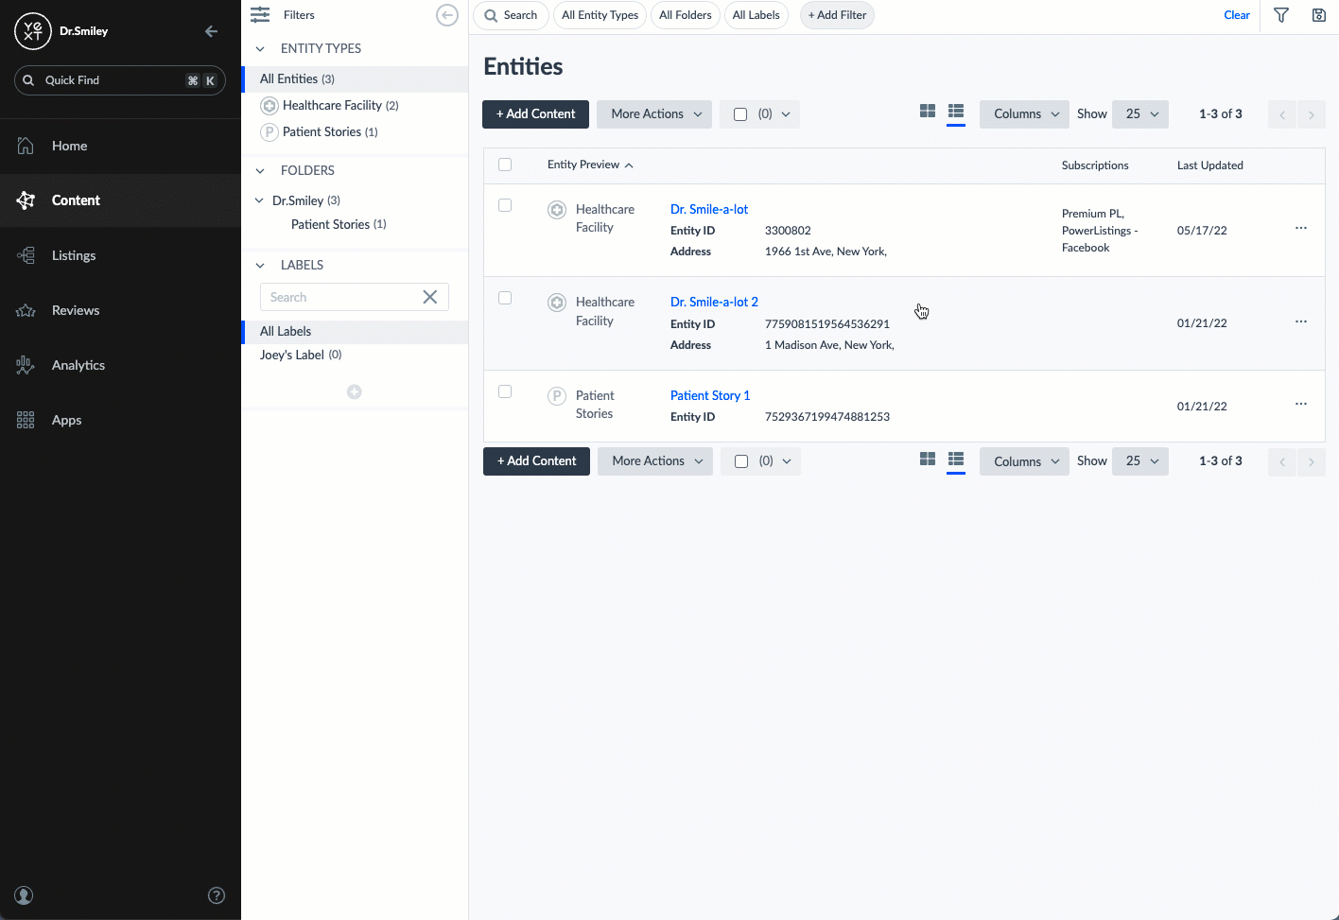The image size is (1339, 920).
Task: Open the top Columns dropdown
Action: point(1024,114)
